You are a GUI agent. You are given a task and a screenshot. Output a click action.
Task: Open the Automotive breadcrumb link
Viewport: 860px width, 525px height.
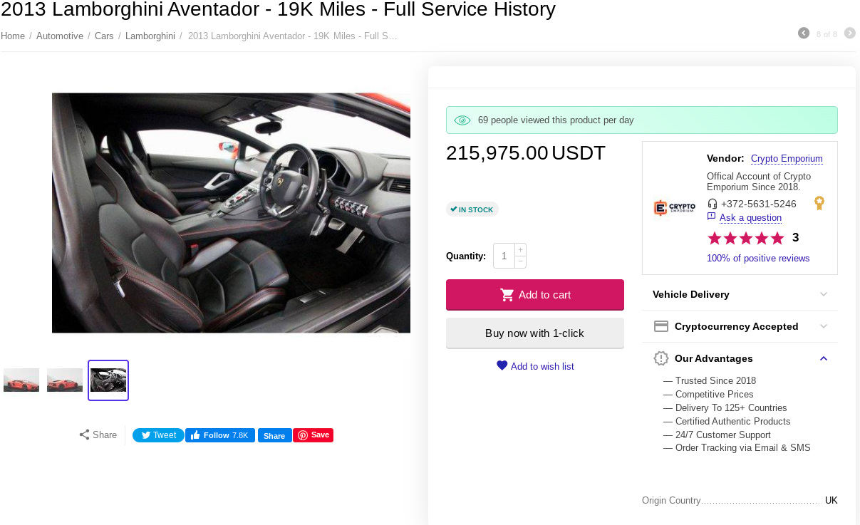[x=60, y=36]
